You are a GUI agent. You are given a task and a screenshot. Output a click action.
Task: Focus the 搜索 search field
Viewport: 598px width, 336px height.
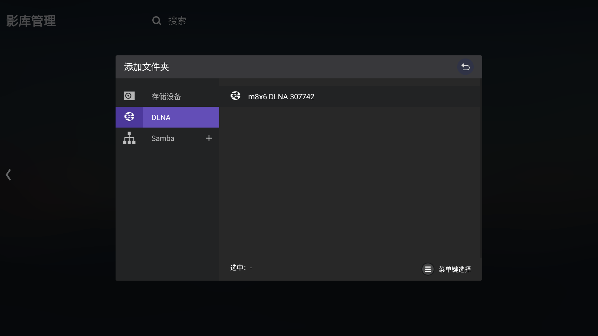click(177, 21)
